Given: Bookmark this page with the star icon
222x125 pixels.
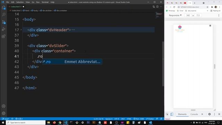Looking at the screenshot, I should 207,7.
